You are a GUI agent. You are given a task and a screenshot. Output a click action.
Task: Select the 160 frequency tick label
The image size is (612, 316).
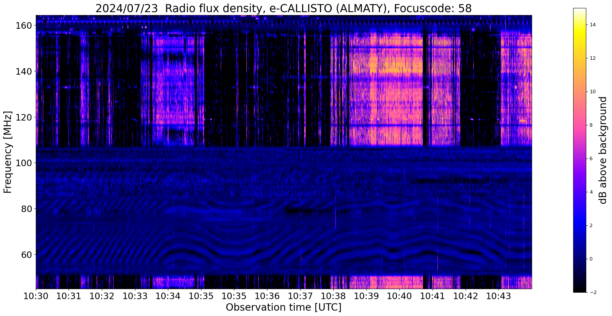coord(23,25)
